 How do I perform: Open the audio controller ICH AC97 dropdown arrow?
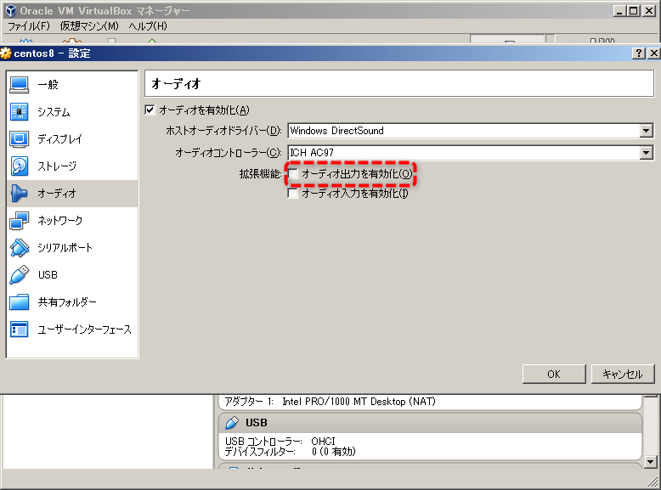[646, 153]
